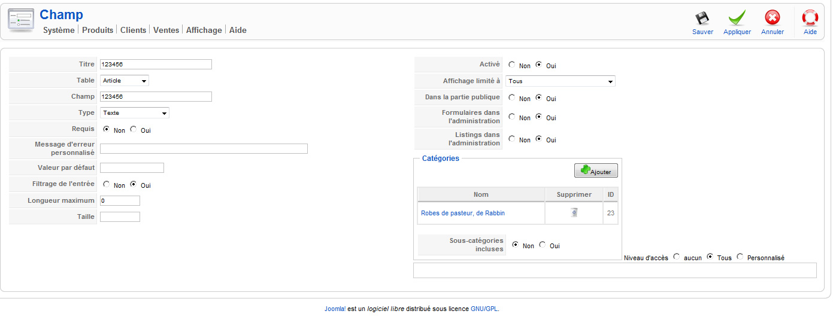The width and height of the screenshot is (833, 323).
Task: Click the Message d'erreur personnalisé field
Action: pyautogui.click(x=204, y=148)
